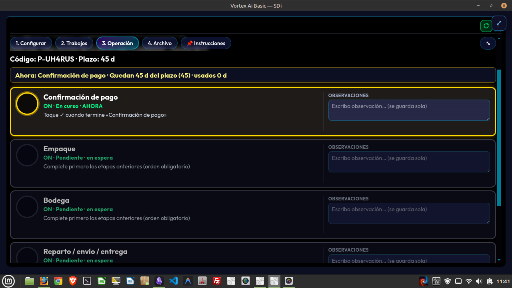Click the Bodega observaciones text box

[x=409, y=213]
